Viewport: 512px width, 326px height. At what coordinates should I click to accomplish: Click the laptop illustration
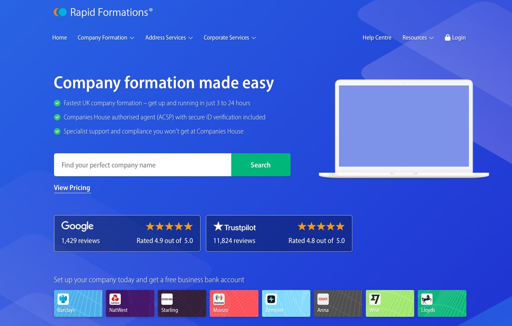(x=404, y=129)
